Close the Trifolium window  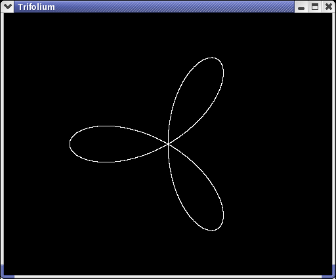[328, 7]
